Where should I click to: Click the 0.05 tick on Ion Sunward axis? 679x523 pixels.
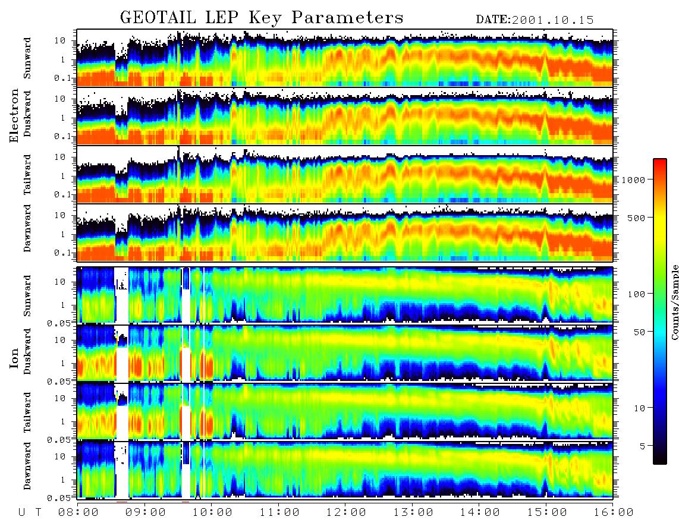tap(59, 323)
